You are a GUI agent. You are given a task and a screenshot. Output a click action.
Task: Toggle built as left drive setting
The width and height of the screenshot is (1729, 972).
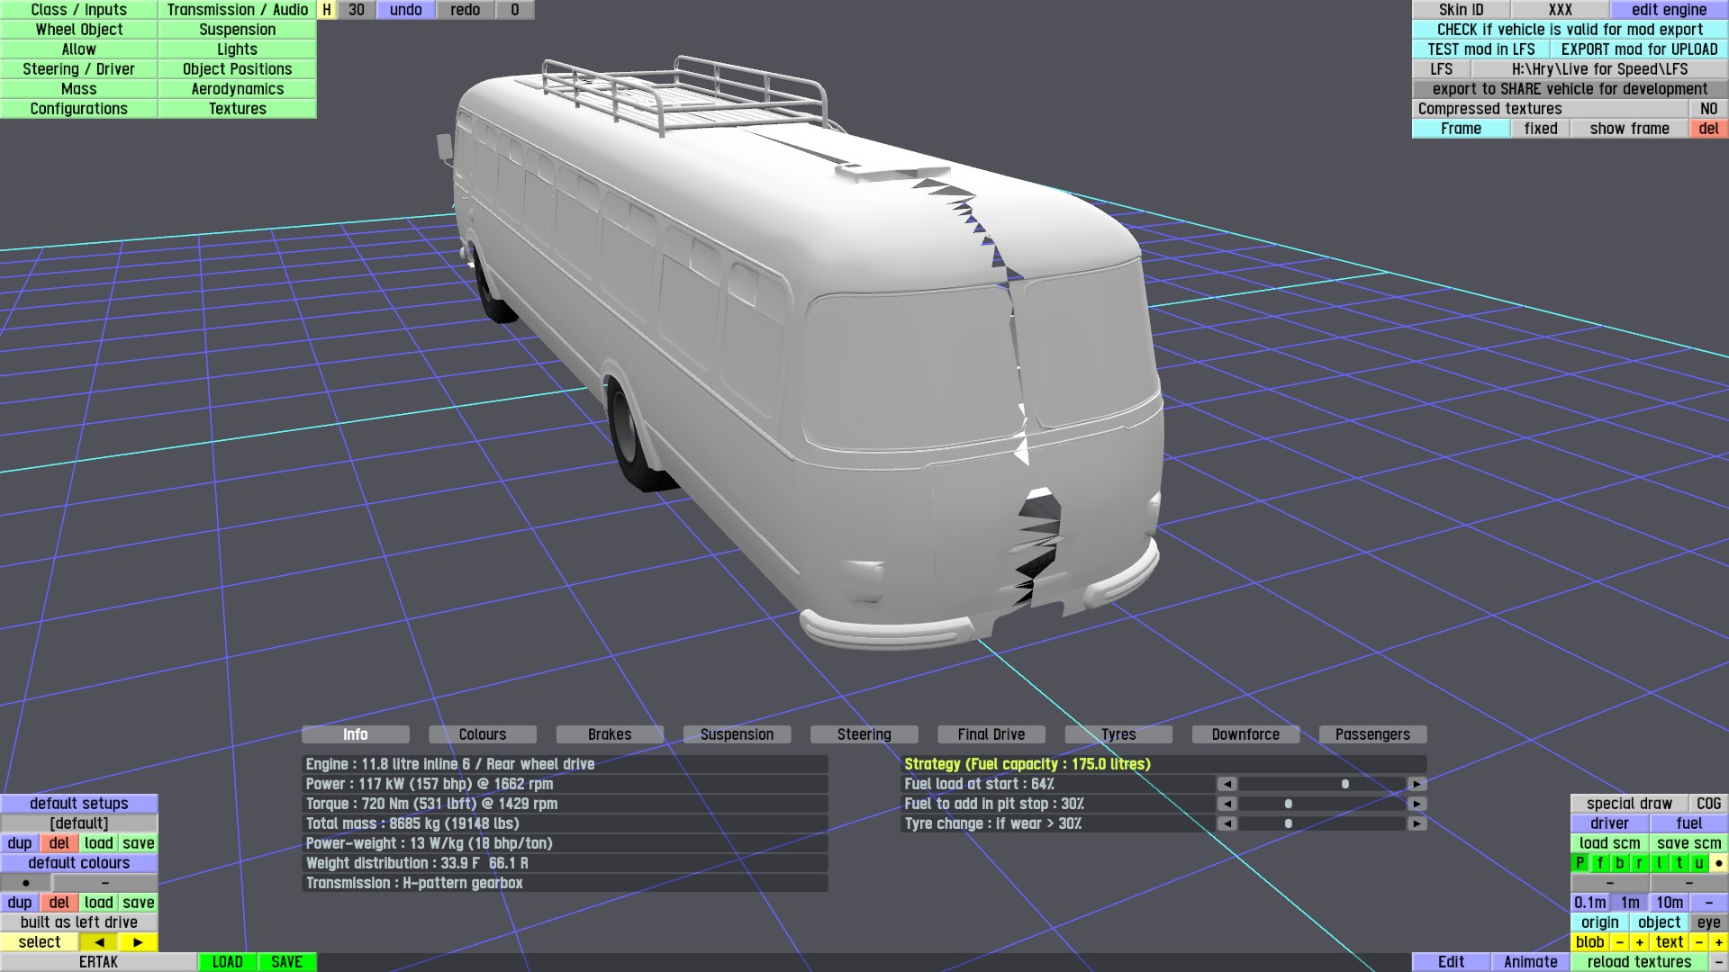(x=79, y=922)
